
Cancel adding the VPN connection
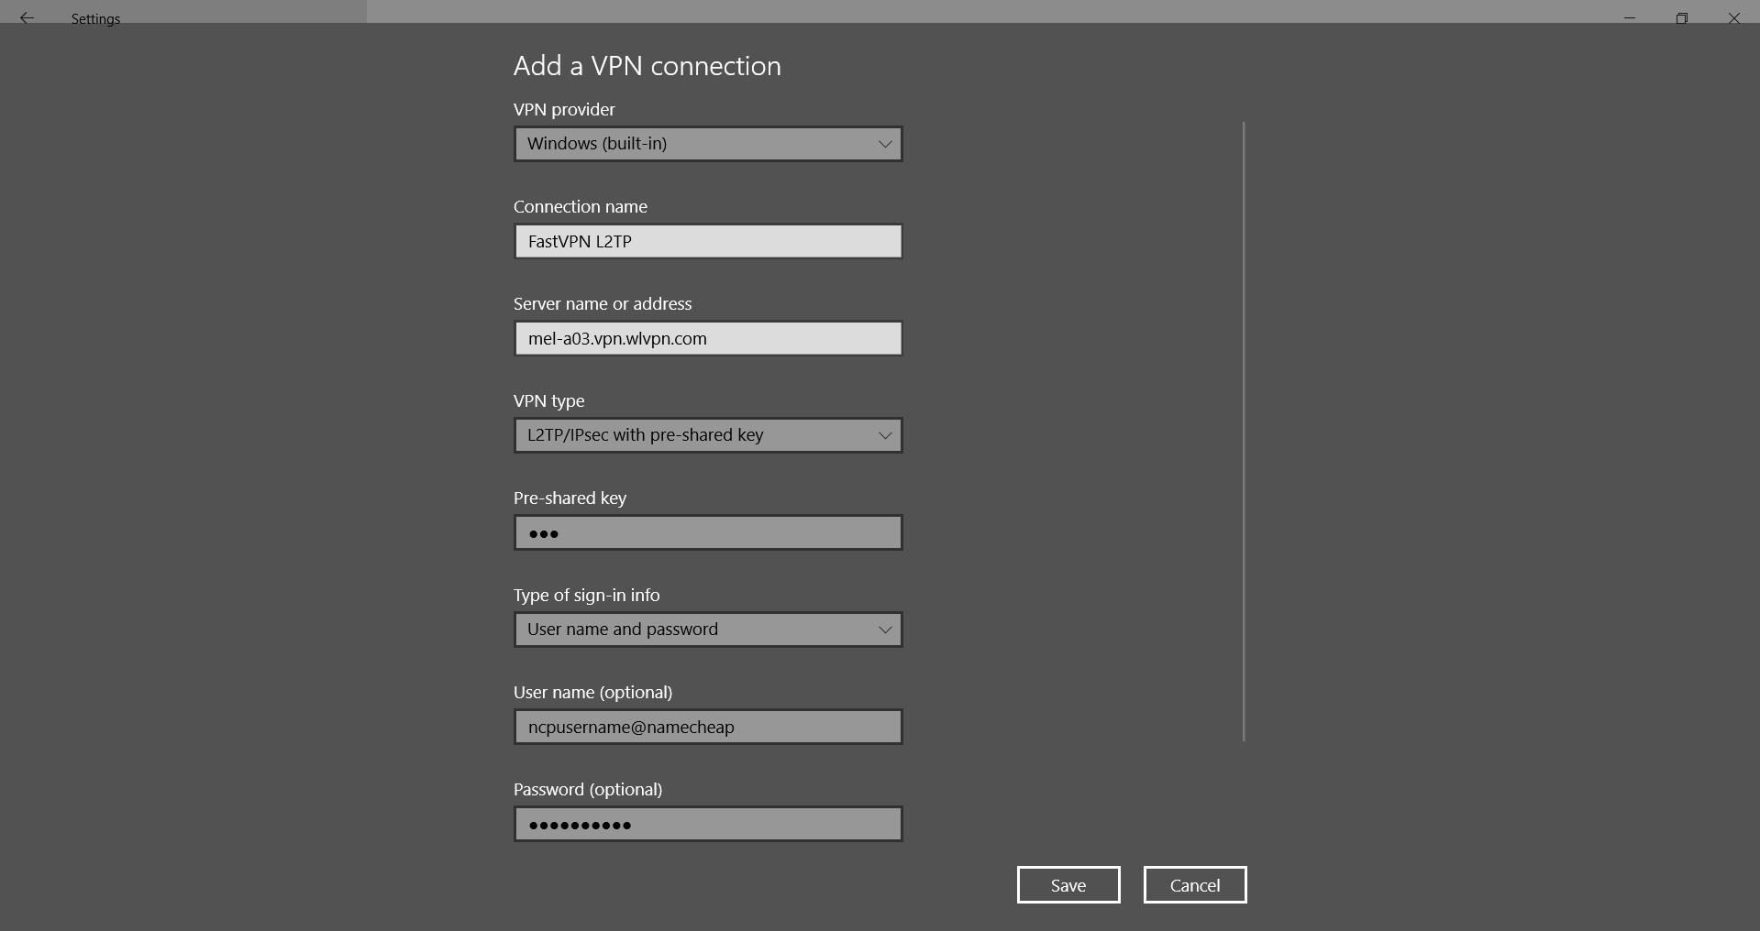click(x=1195, y=885)
